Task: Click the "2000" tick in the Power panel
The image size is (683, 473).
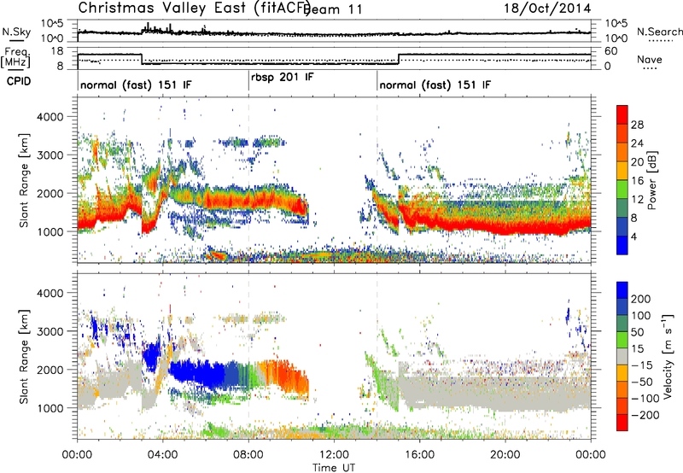Action: (x=50, y=193)
